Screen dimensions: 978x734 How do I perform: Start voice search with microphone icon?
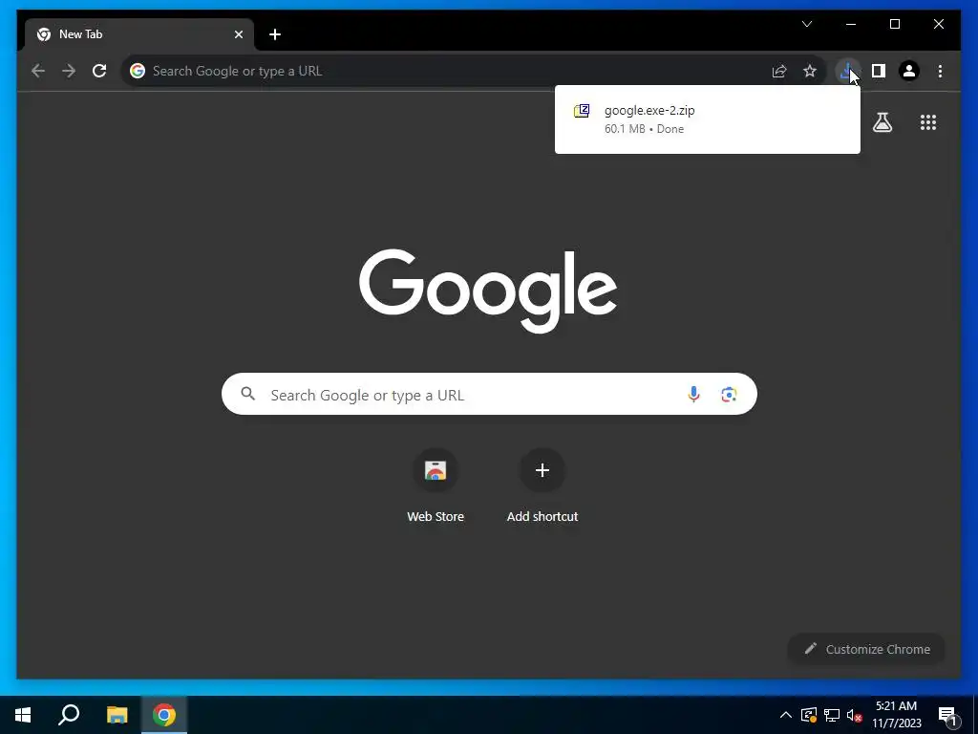click(693, 394)
